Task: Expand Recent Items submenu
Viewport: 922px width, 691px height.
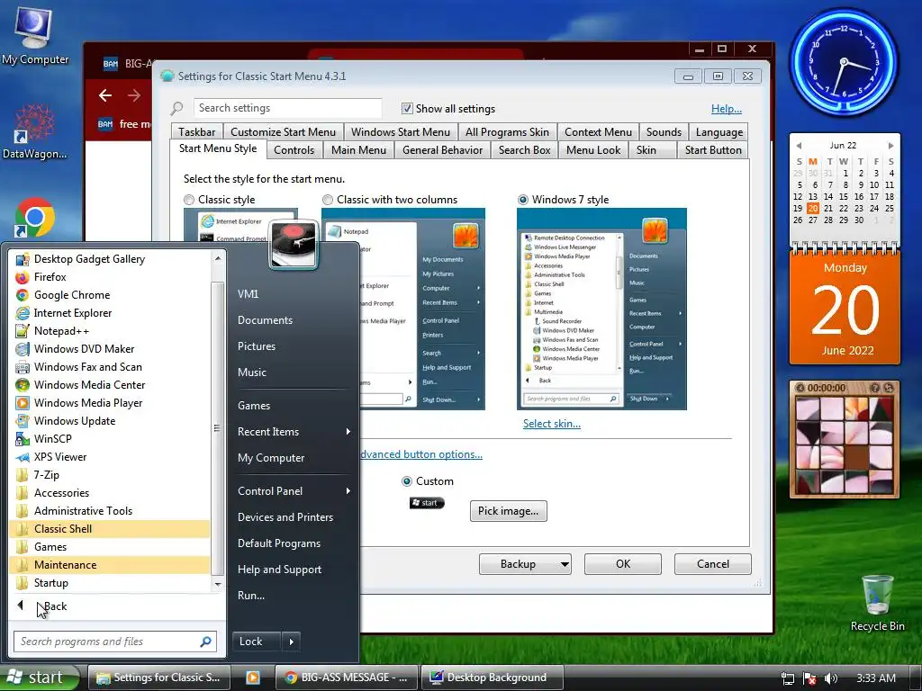Action: (x=294, y=431)
